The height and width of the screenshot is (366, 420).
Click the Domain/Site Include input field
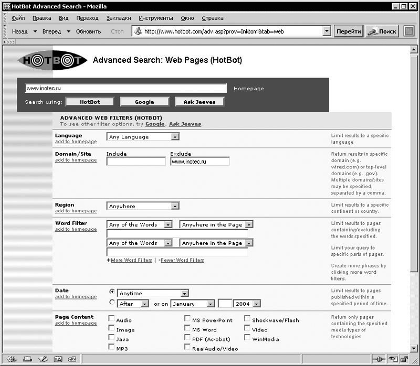pos(136,162)
